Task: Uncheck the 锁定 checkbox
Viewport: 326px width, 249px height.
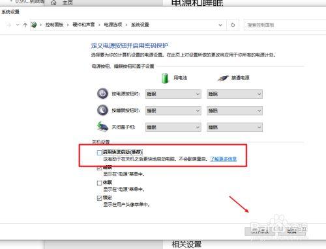Action: (99, 198)
